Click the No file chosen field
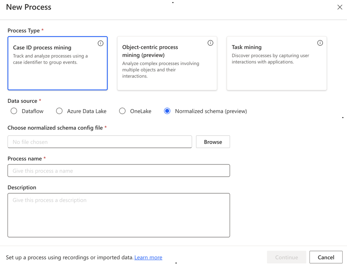The image size is (347, 266). [x=100, y=142]
